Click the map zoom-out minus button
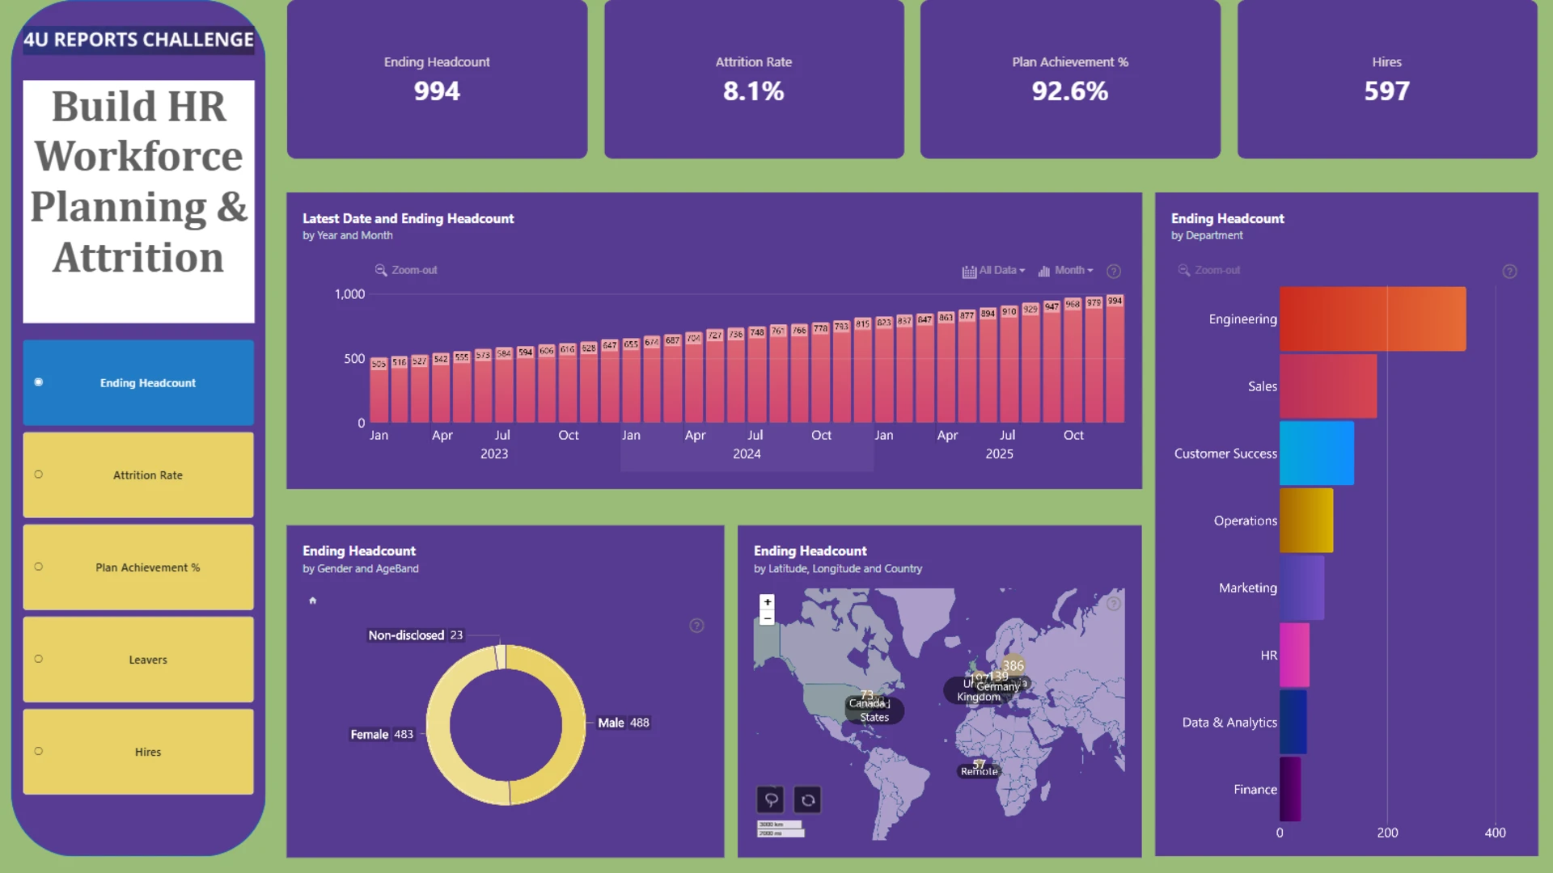 pyautogui.click(x=767, y=618)
